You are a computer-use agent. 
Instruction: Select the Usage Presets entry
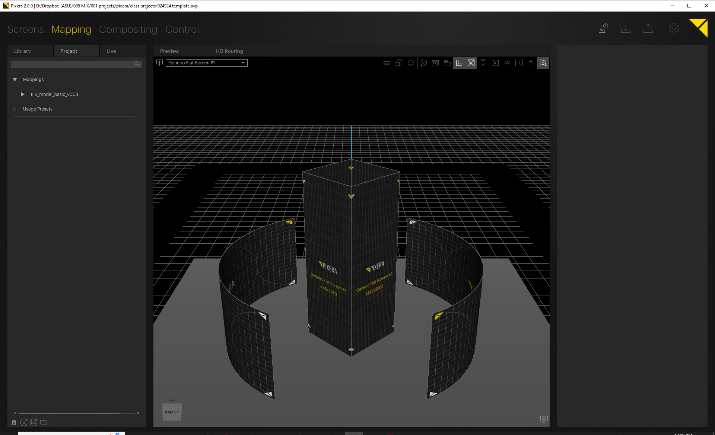[38, 109]
